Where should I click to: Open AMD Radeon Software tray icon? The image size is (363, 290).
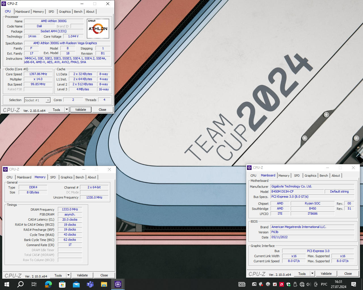click(282, 284)
